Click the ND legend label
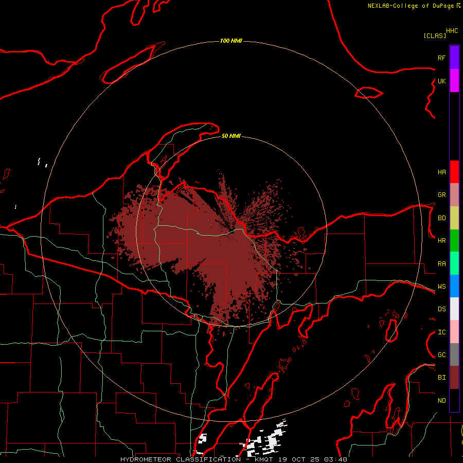This screenshot has width=463, height=463. click(x=441, y=401)
